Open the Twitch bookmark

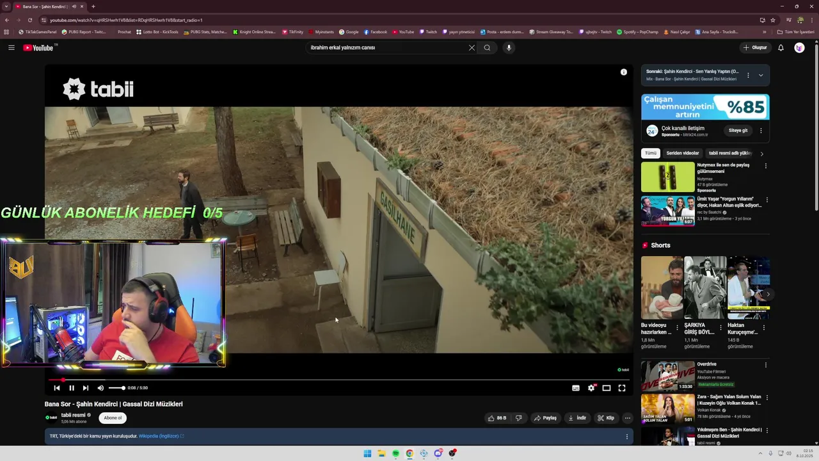pyautogui.click(x=429, y=32)
